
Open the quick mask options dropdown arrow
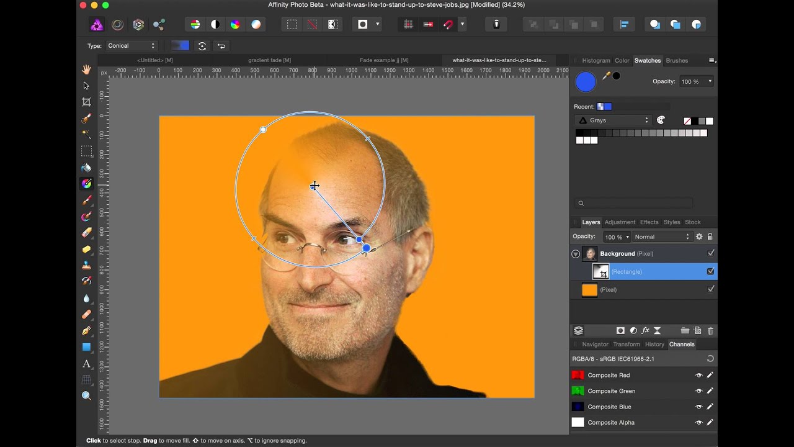coord(377,24)
